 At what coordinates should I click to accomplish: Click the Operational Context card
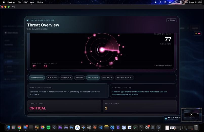(x=68, y=91)
